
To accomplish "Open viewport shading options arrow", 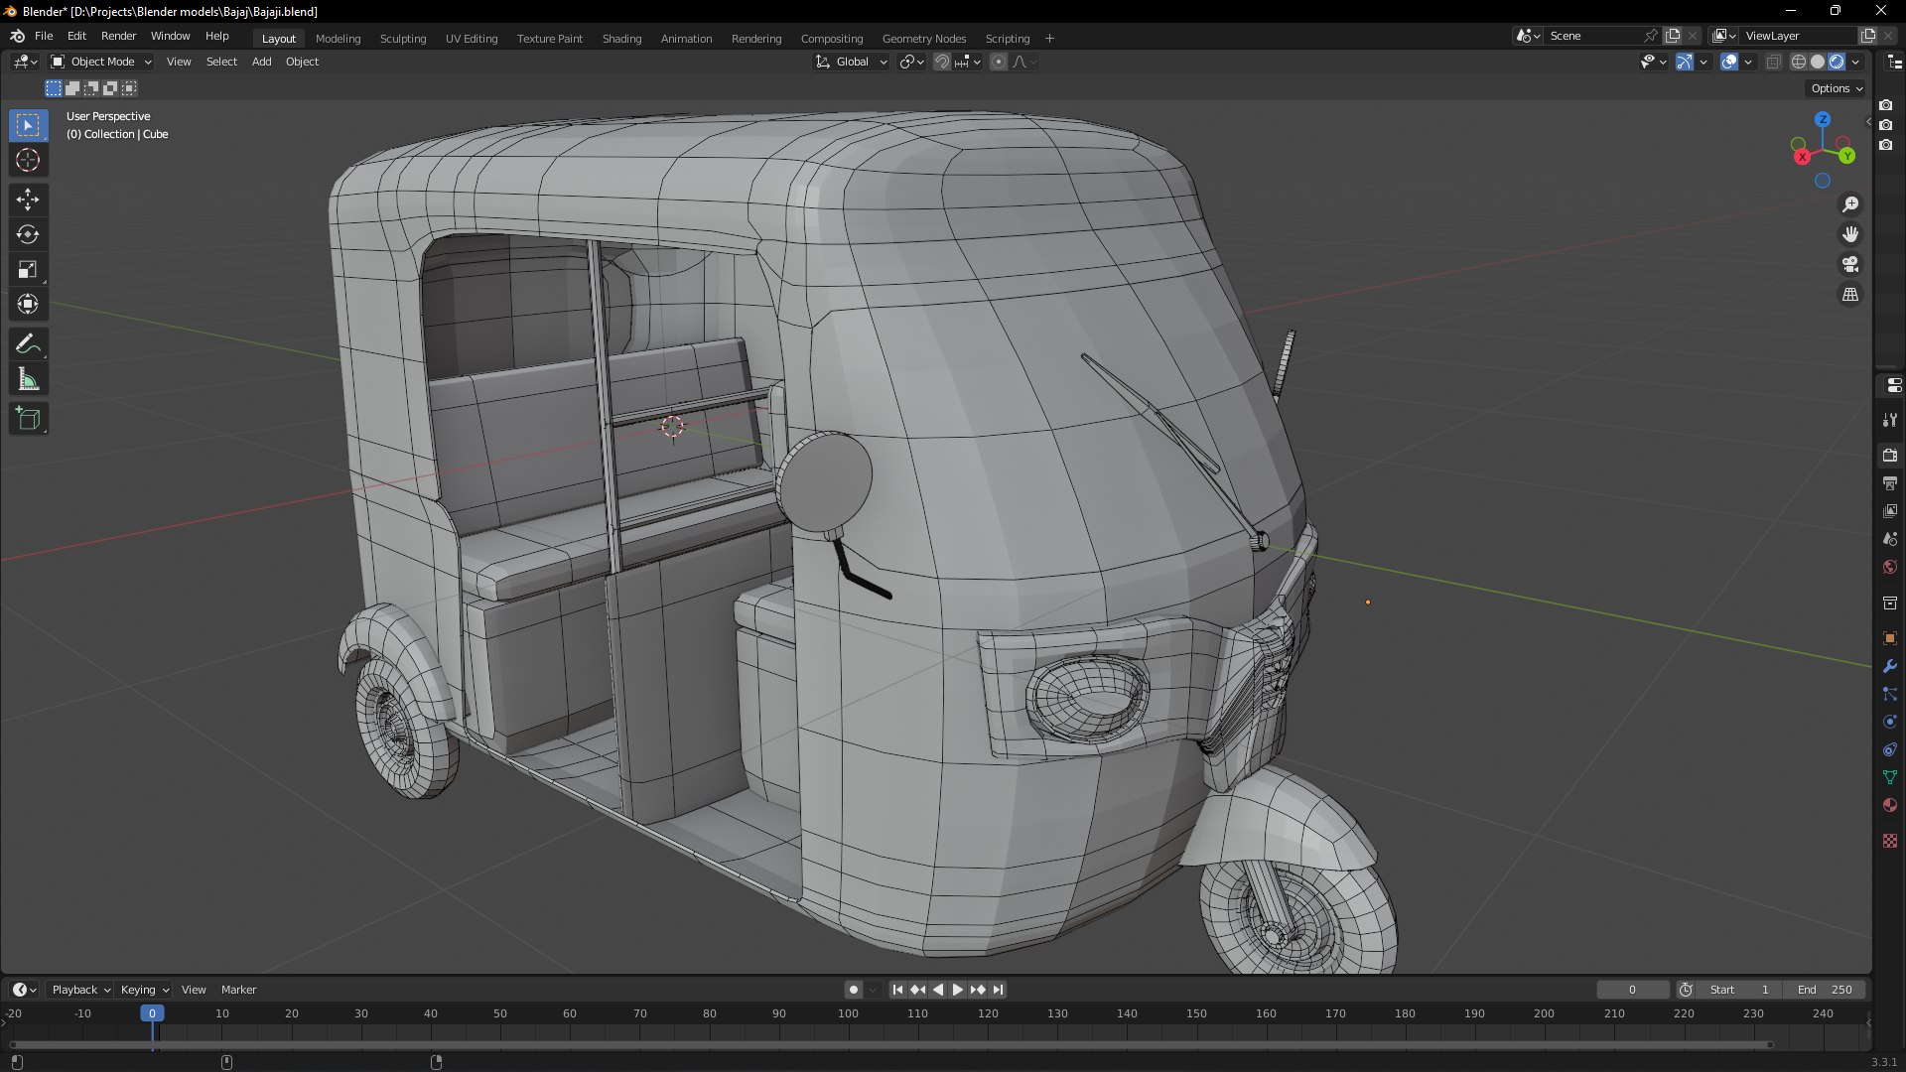I will pyautogui.click(x=1855, y=62).
